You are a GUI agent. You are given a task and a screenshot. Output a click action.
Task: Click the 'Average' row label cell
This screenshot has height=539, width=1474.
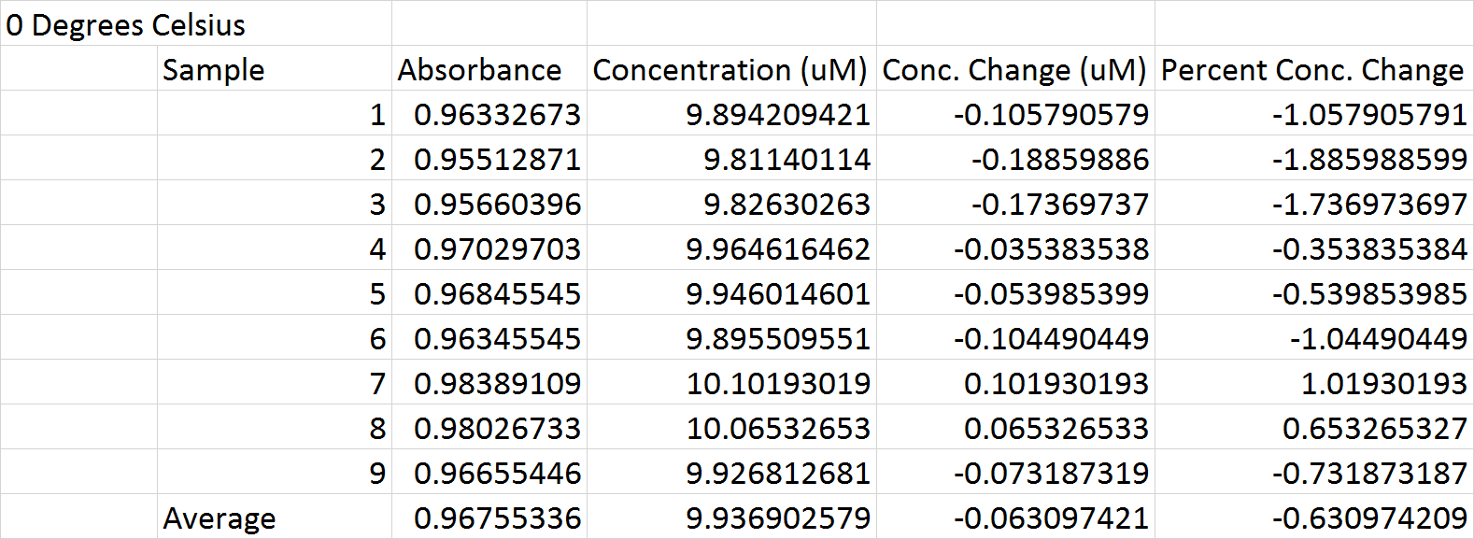[220, 518]
